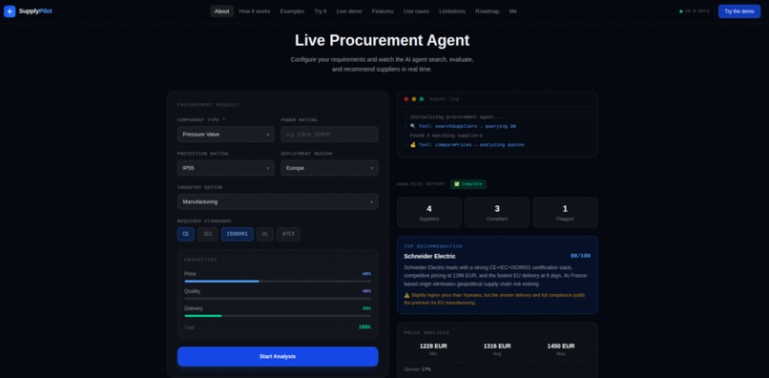Open the Component Type dropdown
The width and height of the screenshot is (769, 378).
[x=225, y=134]
